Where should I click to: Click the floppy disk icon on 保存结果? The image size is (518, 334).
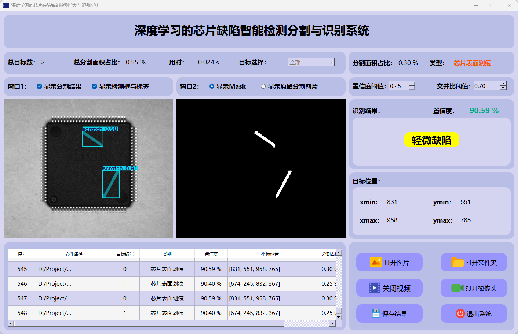[375, 313]
